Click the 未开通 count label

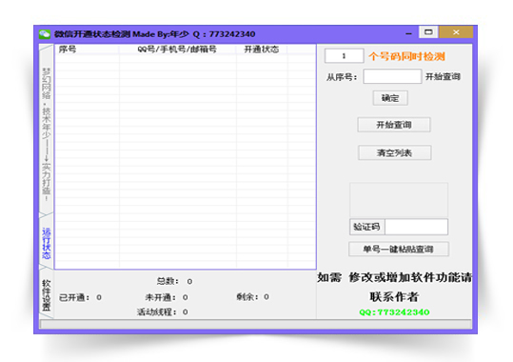pos(167,297)
